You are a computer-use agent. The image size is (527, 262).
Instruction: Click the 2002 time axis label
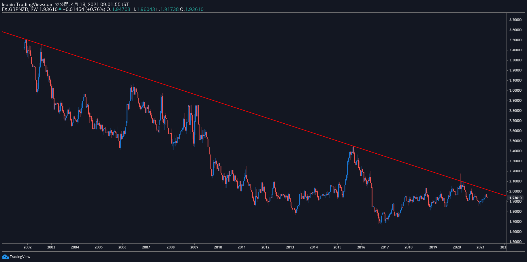coord(27,247)
